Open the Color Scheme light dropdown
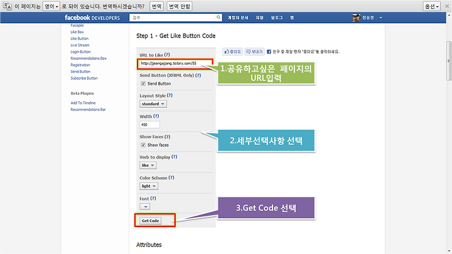Viewport: 452px width, 254px height. (149, 186)
